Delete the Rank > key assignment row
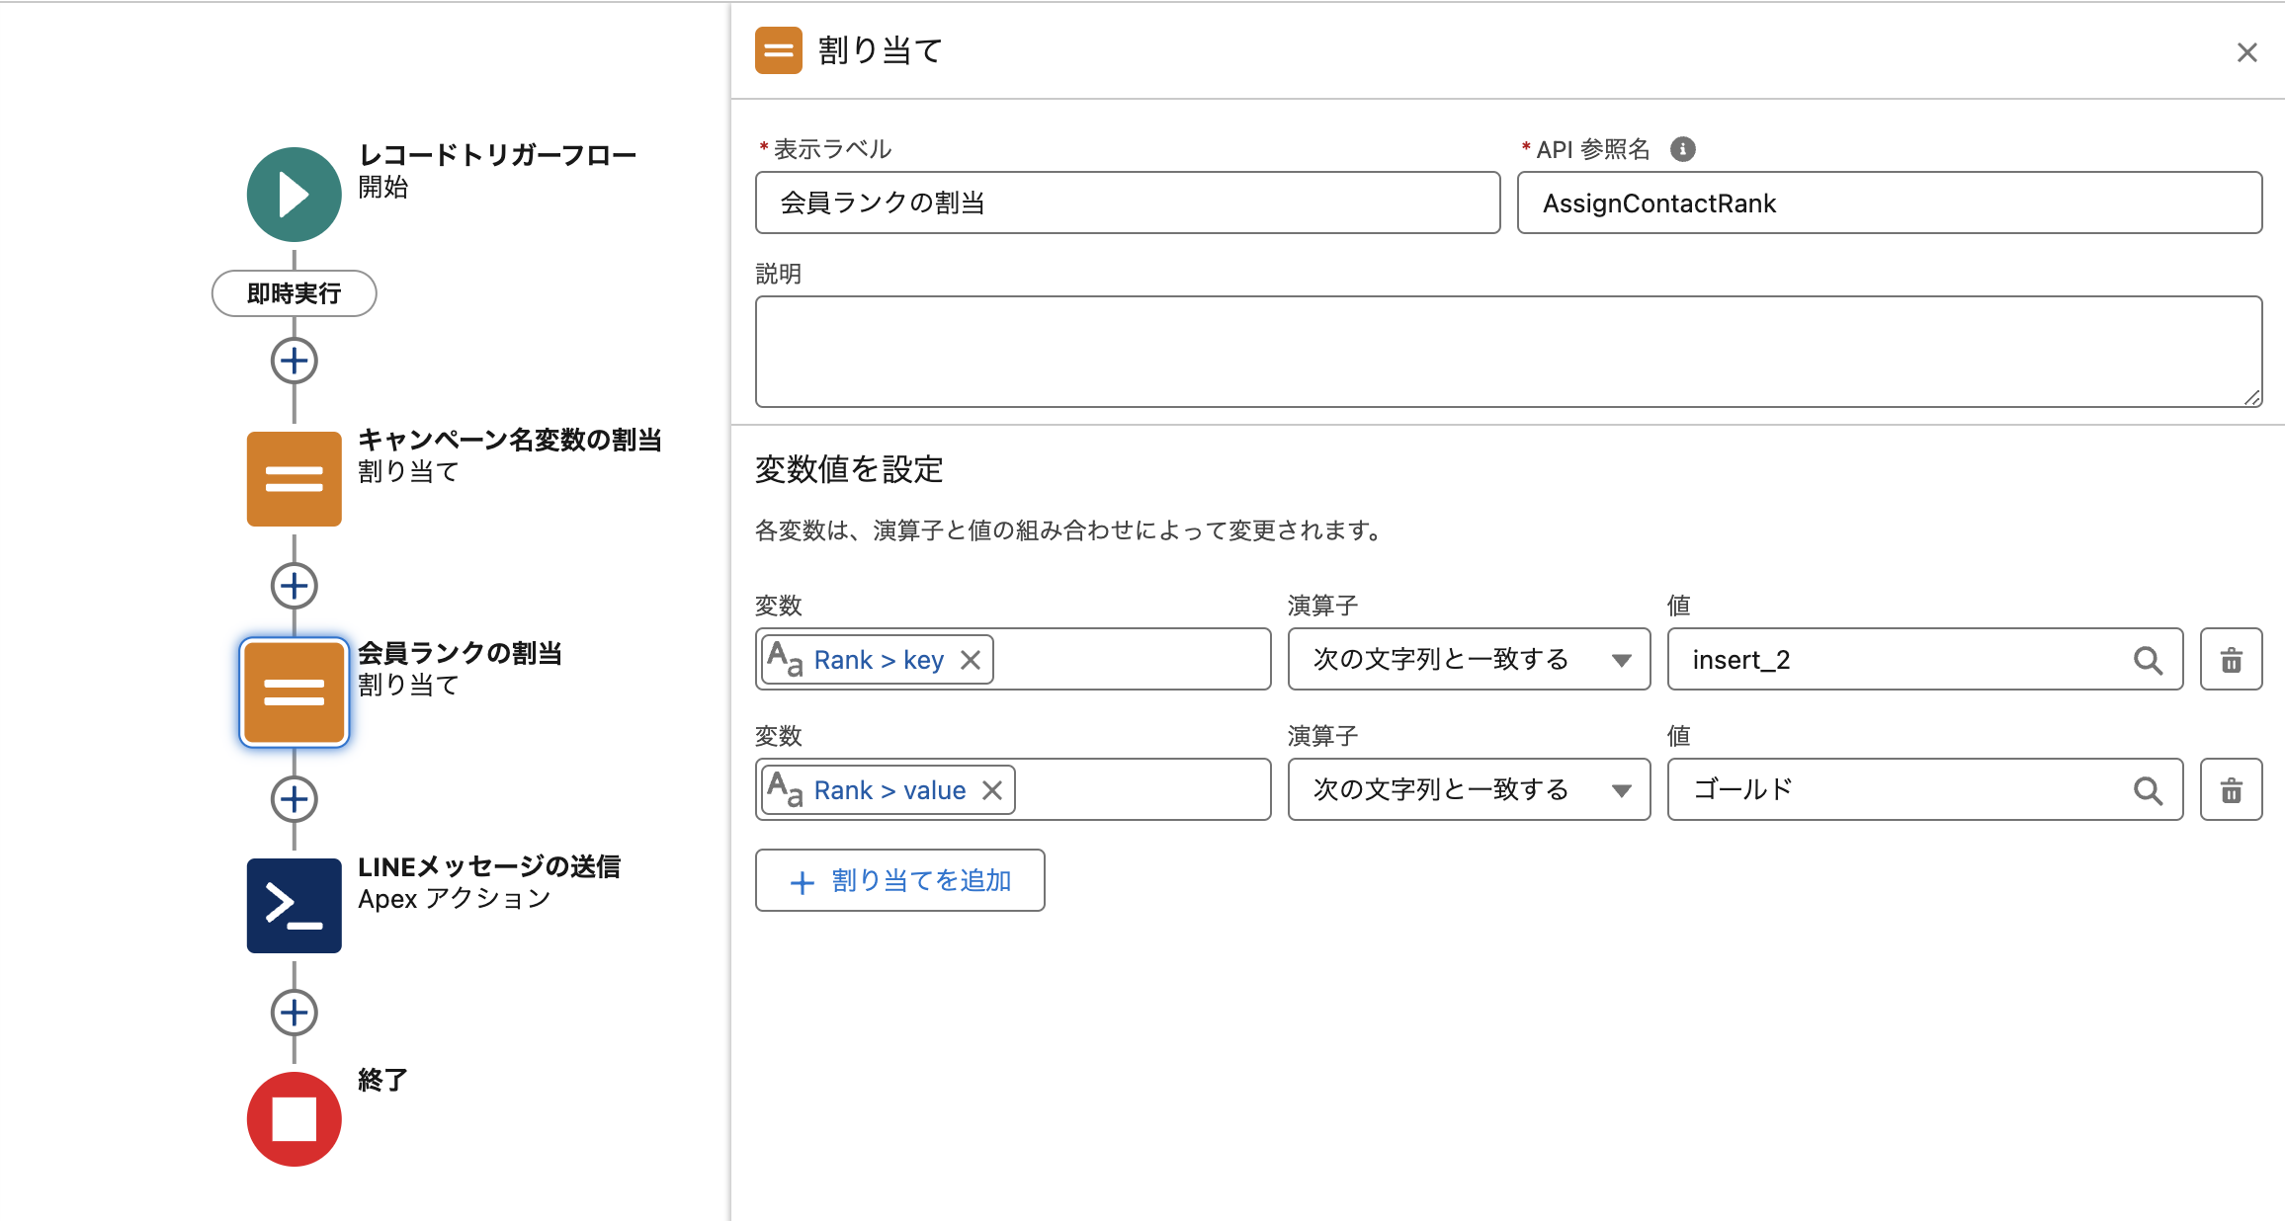This screenshot has width=2285, height=1221. click(x=2231, y=660)
